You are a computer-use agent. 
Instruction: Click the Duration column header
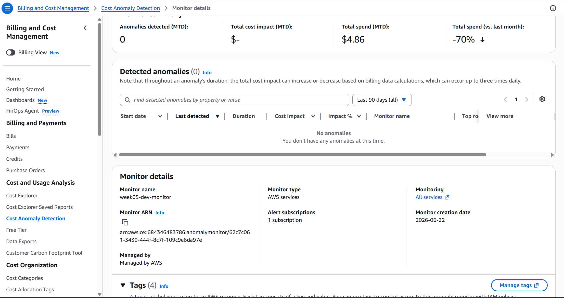click(244, 116)
